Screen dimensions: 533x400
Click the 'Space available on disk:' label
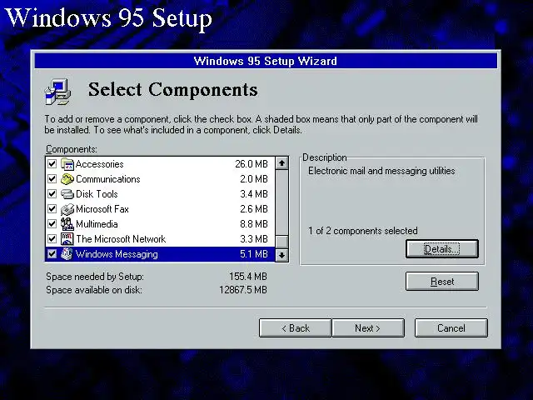(94, 290)
